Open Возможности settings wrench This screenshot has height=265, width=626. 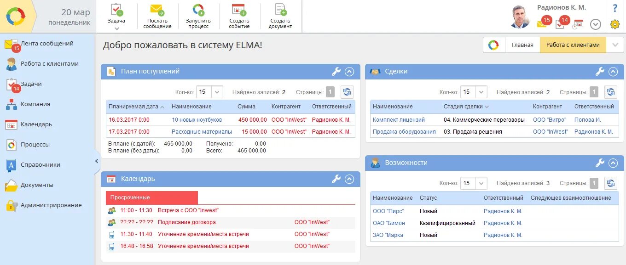pyautogui.click(x=600, y=163)
